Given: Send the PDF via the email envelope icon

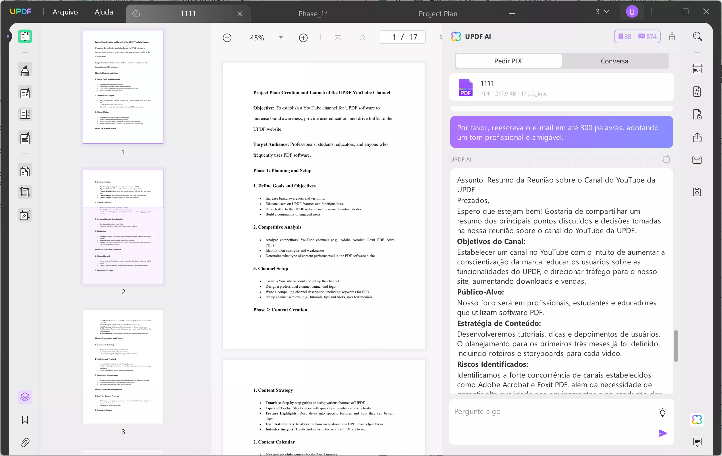Looking at the screenshot, I should (x=698, y=159).
